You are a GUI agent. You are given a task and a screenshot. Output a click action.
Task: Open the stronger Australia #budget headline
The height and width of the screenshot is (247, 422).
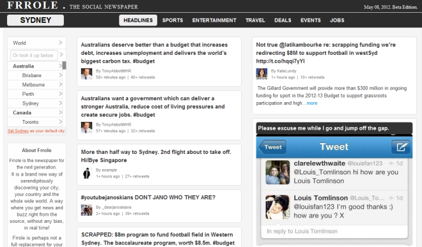pos(153,107)
